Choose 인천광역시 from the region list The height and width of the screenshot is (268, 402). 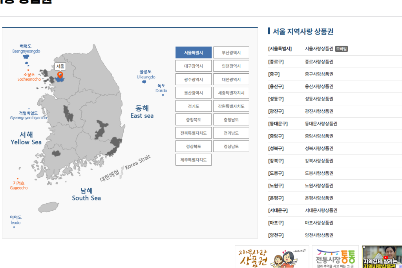click(x=231, y=66)
